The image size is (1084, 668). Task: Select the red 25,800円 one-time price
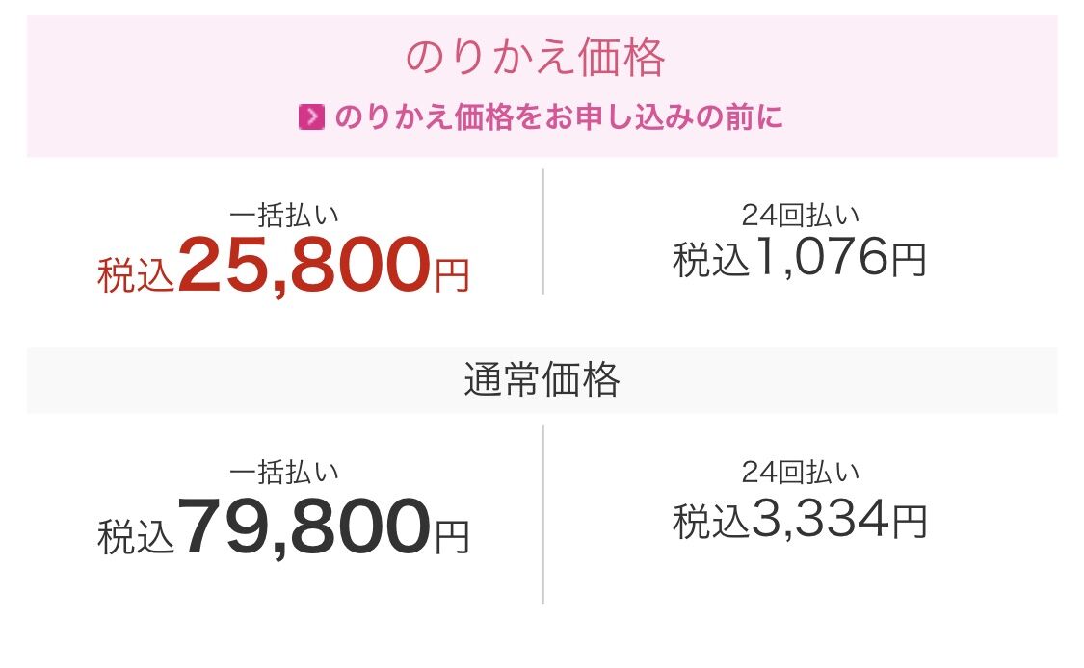pos(304,265)
